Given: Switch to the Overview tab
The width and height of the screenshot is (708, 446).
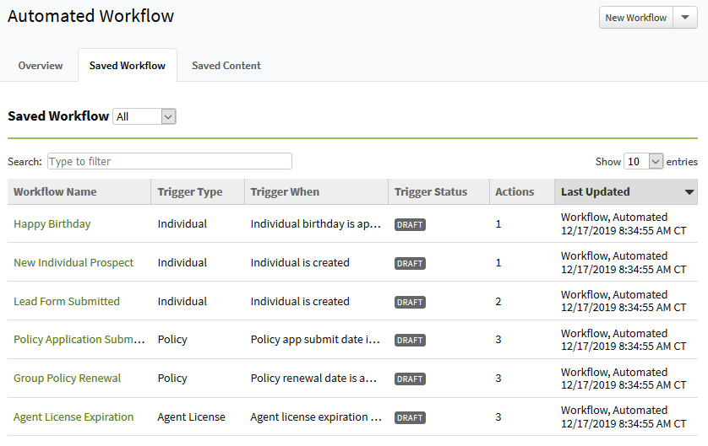Looking at the screenshot, I should pos(41,66).
